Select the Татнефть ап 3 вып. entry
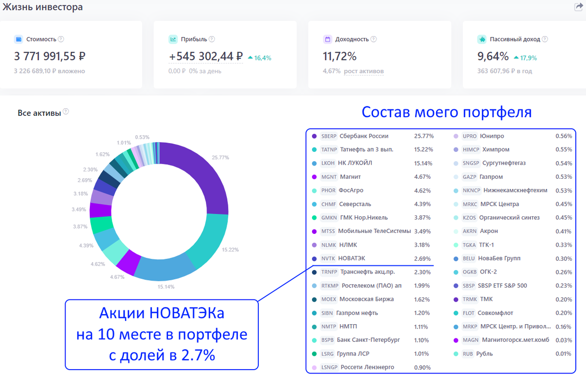The width and height of the screenshot is (586, 377). coord(366,149)
